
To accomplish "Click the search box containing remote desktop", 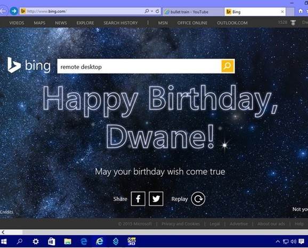I will point(139,67).
